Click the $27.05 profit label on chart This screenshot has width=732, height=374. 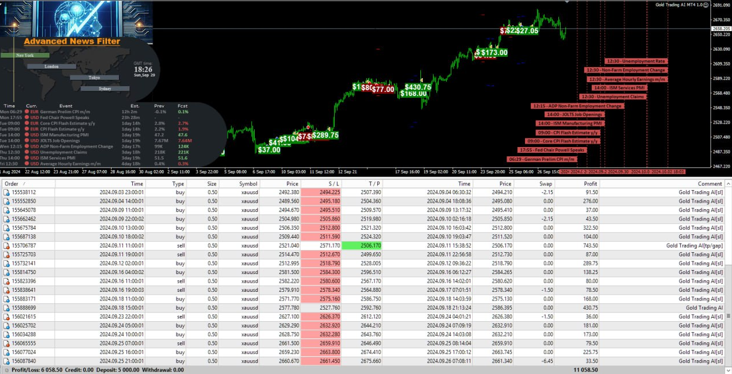coord(527,30)
